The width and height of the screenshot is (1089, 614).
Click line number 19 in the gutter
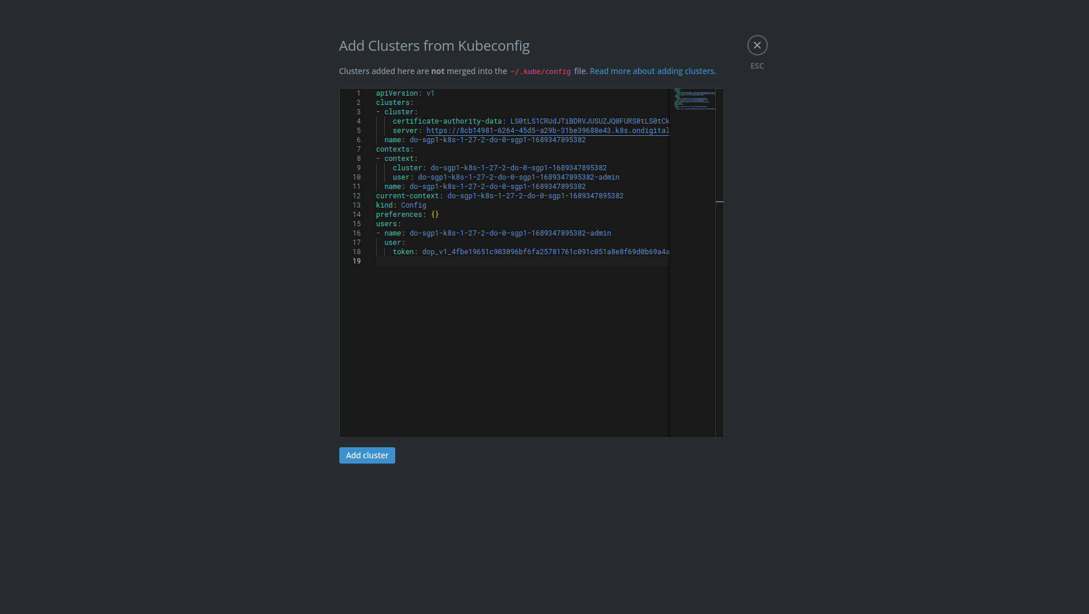[x=356, y=261]
